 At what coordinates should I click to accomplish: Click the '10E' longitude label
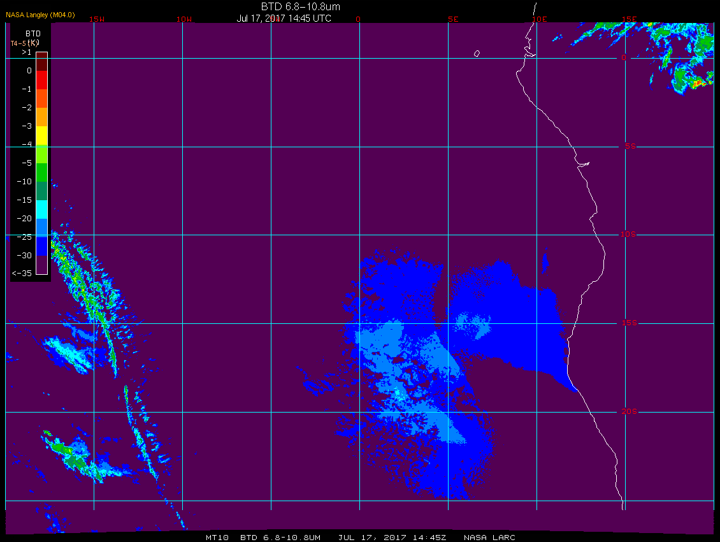(x=540, y=19)
